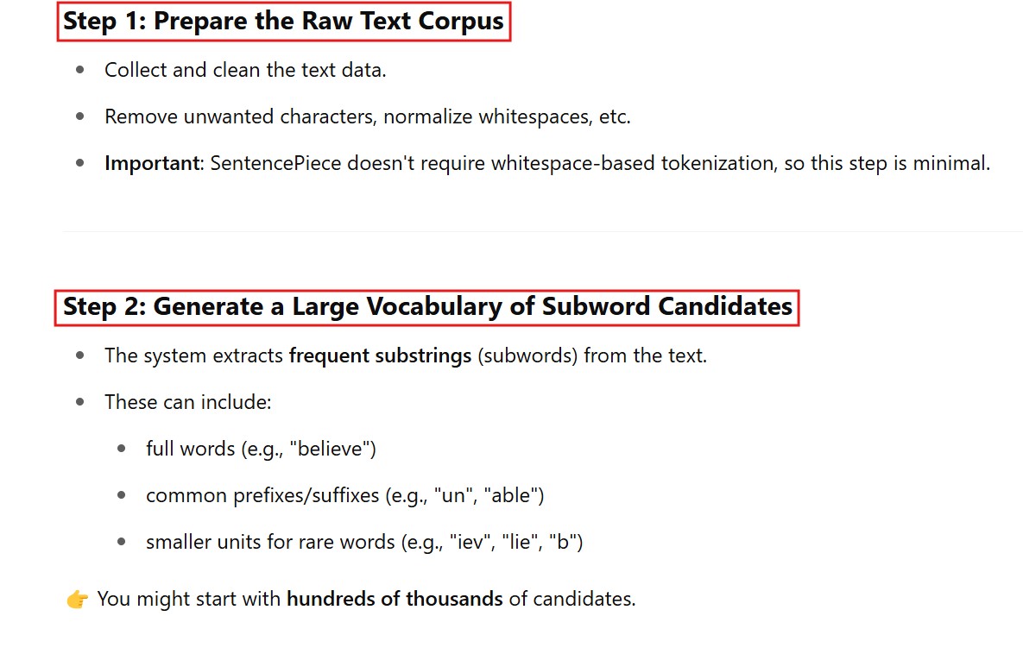The height and width of the screenshot is (654, 1023).
Task: Click the "Step 1: Prepare the Raw Text Corpus" heading
Action: 284,22
